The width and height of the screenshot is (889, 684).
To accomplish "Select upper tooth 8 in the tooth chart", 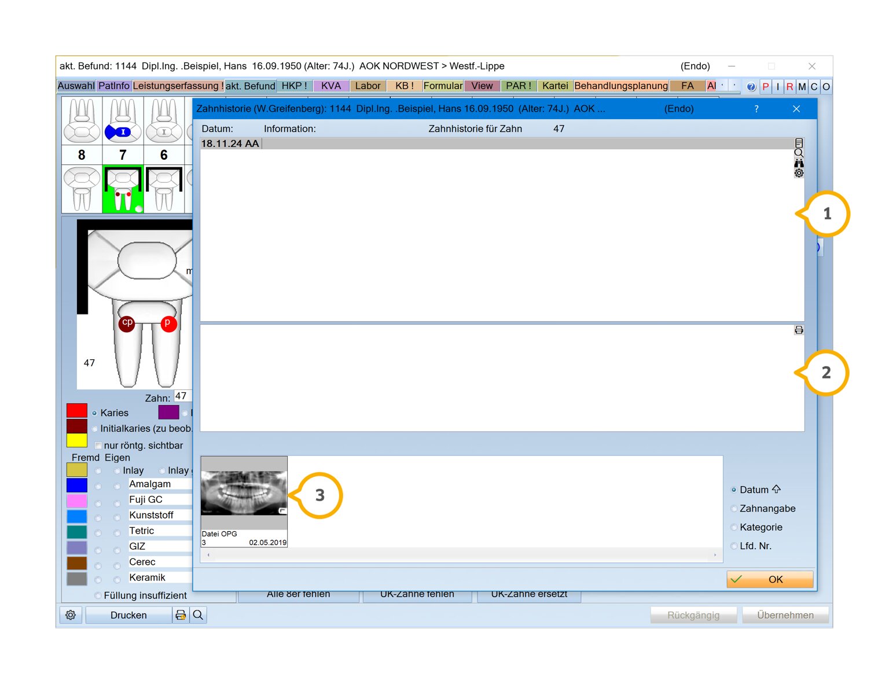I will click(x=82, y=120).
